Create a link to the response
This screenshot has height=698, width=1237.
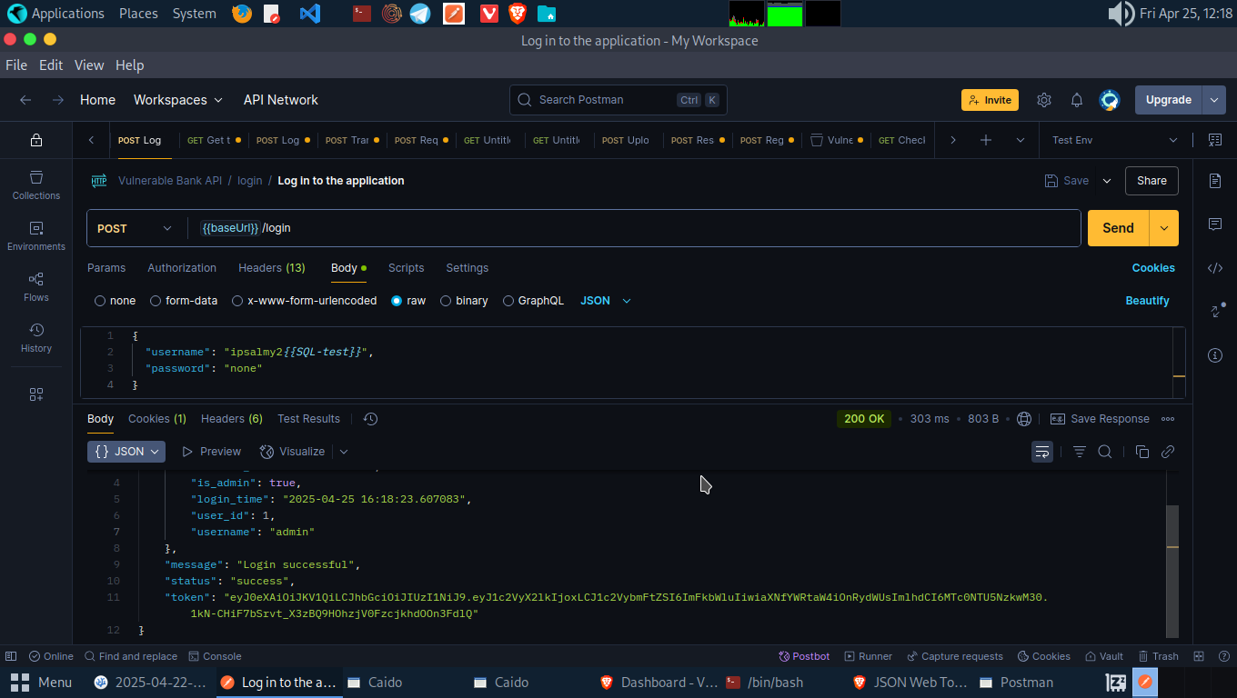pyautogui.click(x=1168, y=452)
